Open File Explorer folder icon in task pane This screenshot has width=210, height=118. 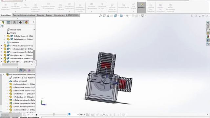[208, 29]
